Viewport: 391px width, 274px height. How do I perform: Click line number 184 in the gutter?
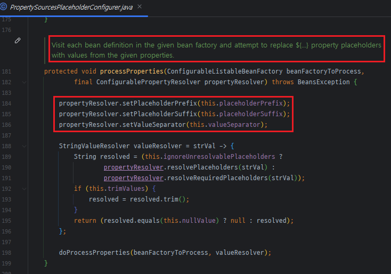(x=6, y=103)
